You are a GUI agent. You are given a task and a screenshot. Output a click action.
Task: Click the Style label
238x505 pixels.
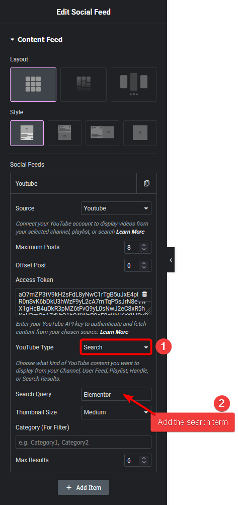tap(17, 112)
